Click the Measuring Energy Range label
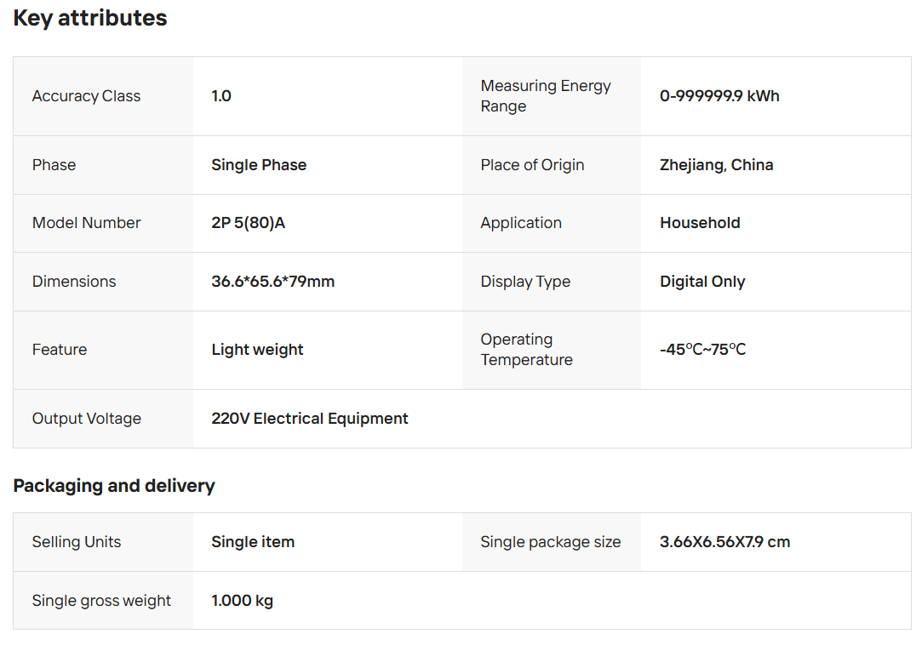This screenshot has height=651, width=922. pyautogui.click(x=546, y=96)
